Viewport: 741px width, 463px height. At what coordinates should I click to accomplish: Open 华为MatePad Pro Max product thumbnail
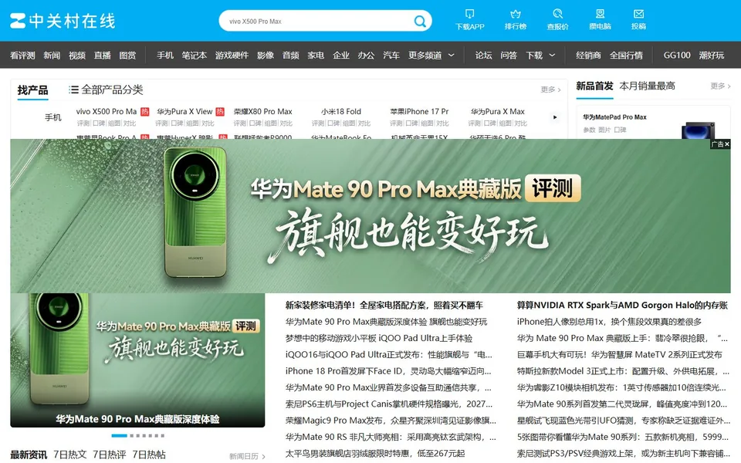pyautogui.click(x=699, y=130)
